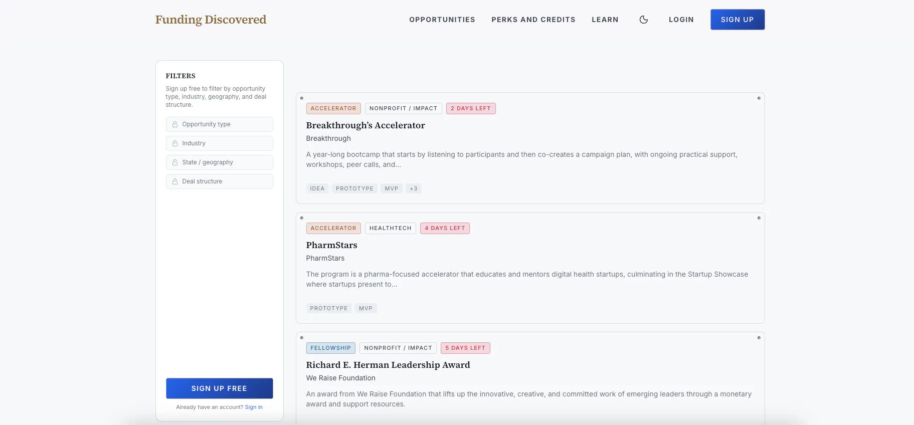The image size is (914, 425).
Task: Click the Breakthrough organization name
Action: 328,138
